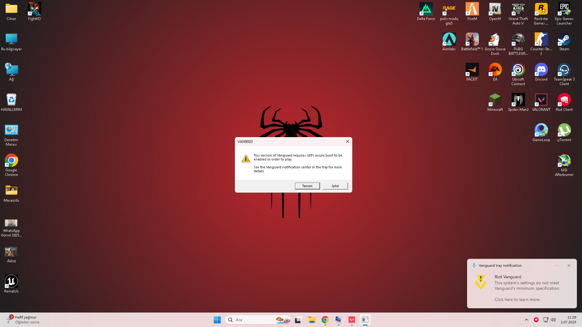This screenshot has height=327, width=582.
Task: Select the EA app shortcut
Action: click(495, 72)
